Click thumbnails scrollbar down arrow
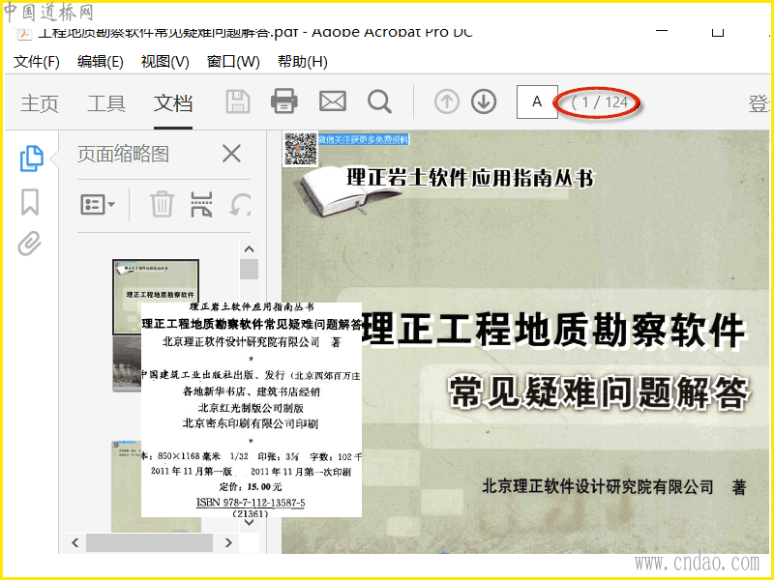Image resolution: width=774 pixels, height=580 pixels. point(250,523)
